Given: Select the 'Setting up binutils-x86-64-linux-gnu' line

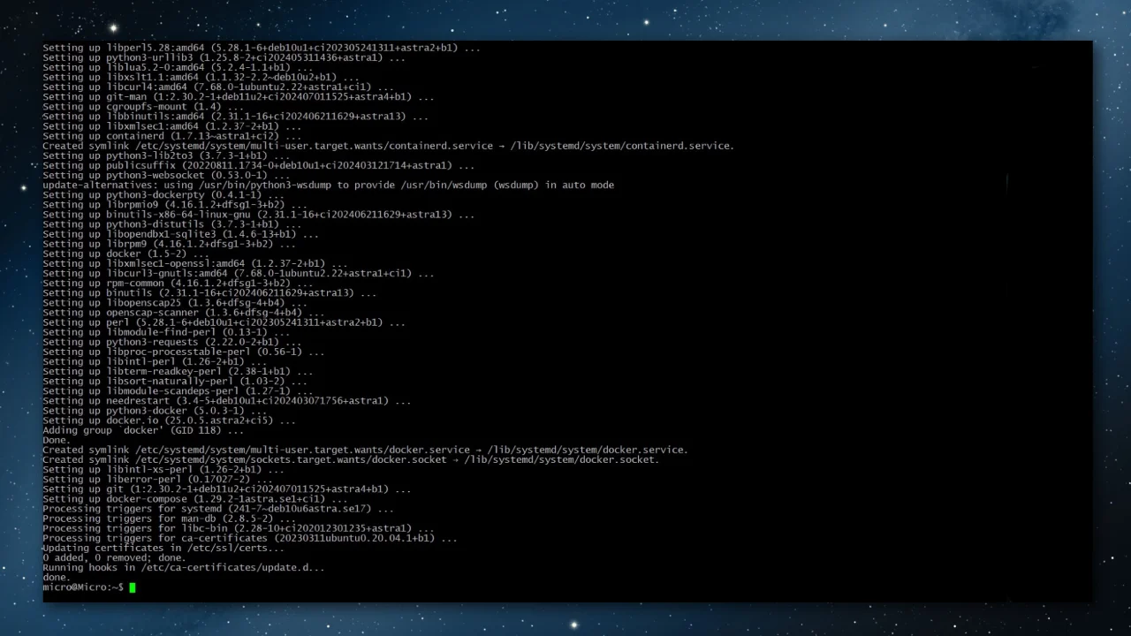Looking at the screenshot, I should (x=259, y=214).
